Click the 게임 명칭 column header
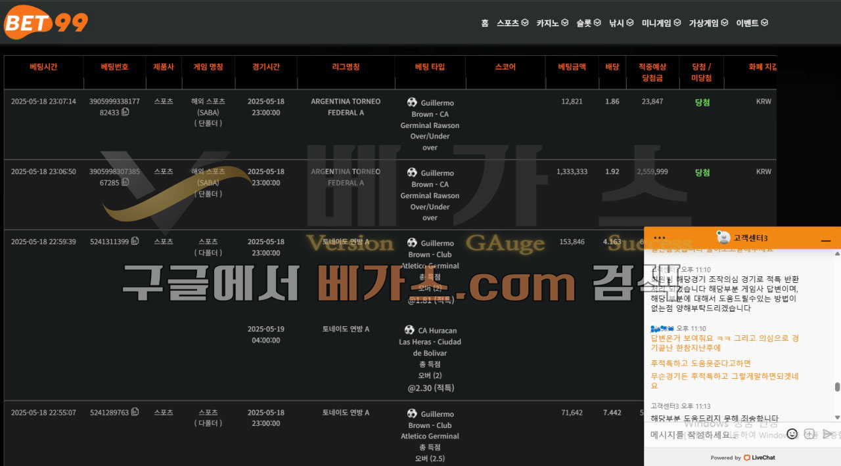 (x=208, y=67)
